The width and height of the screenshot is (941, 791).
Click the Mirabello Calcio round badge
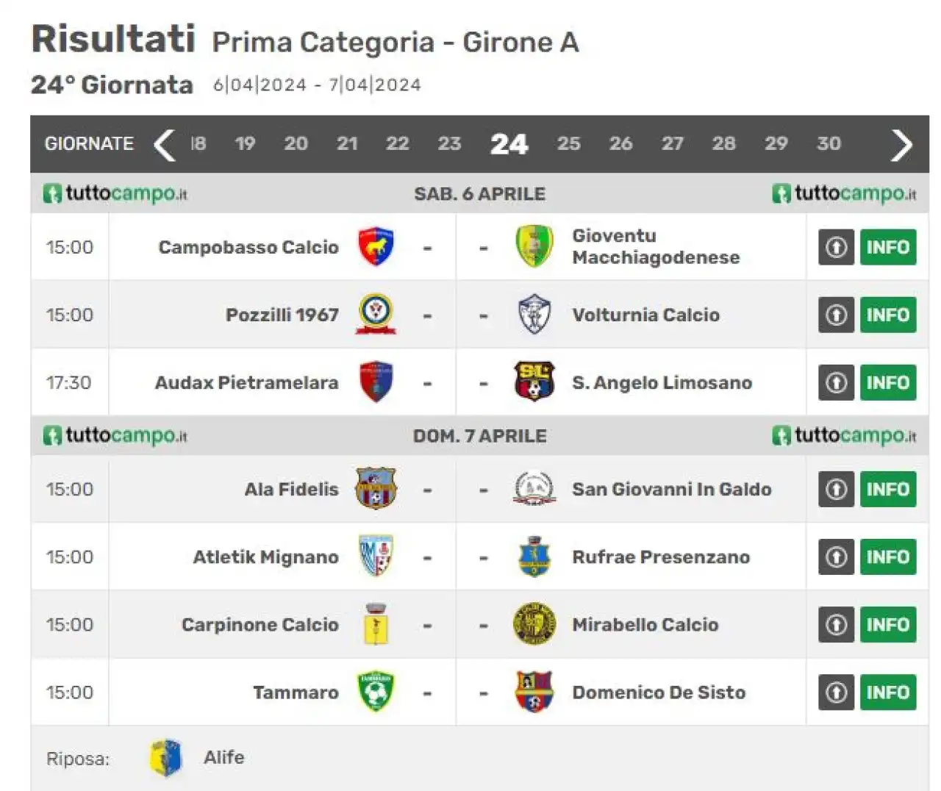(534, 624)
